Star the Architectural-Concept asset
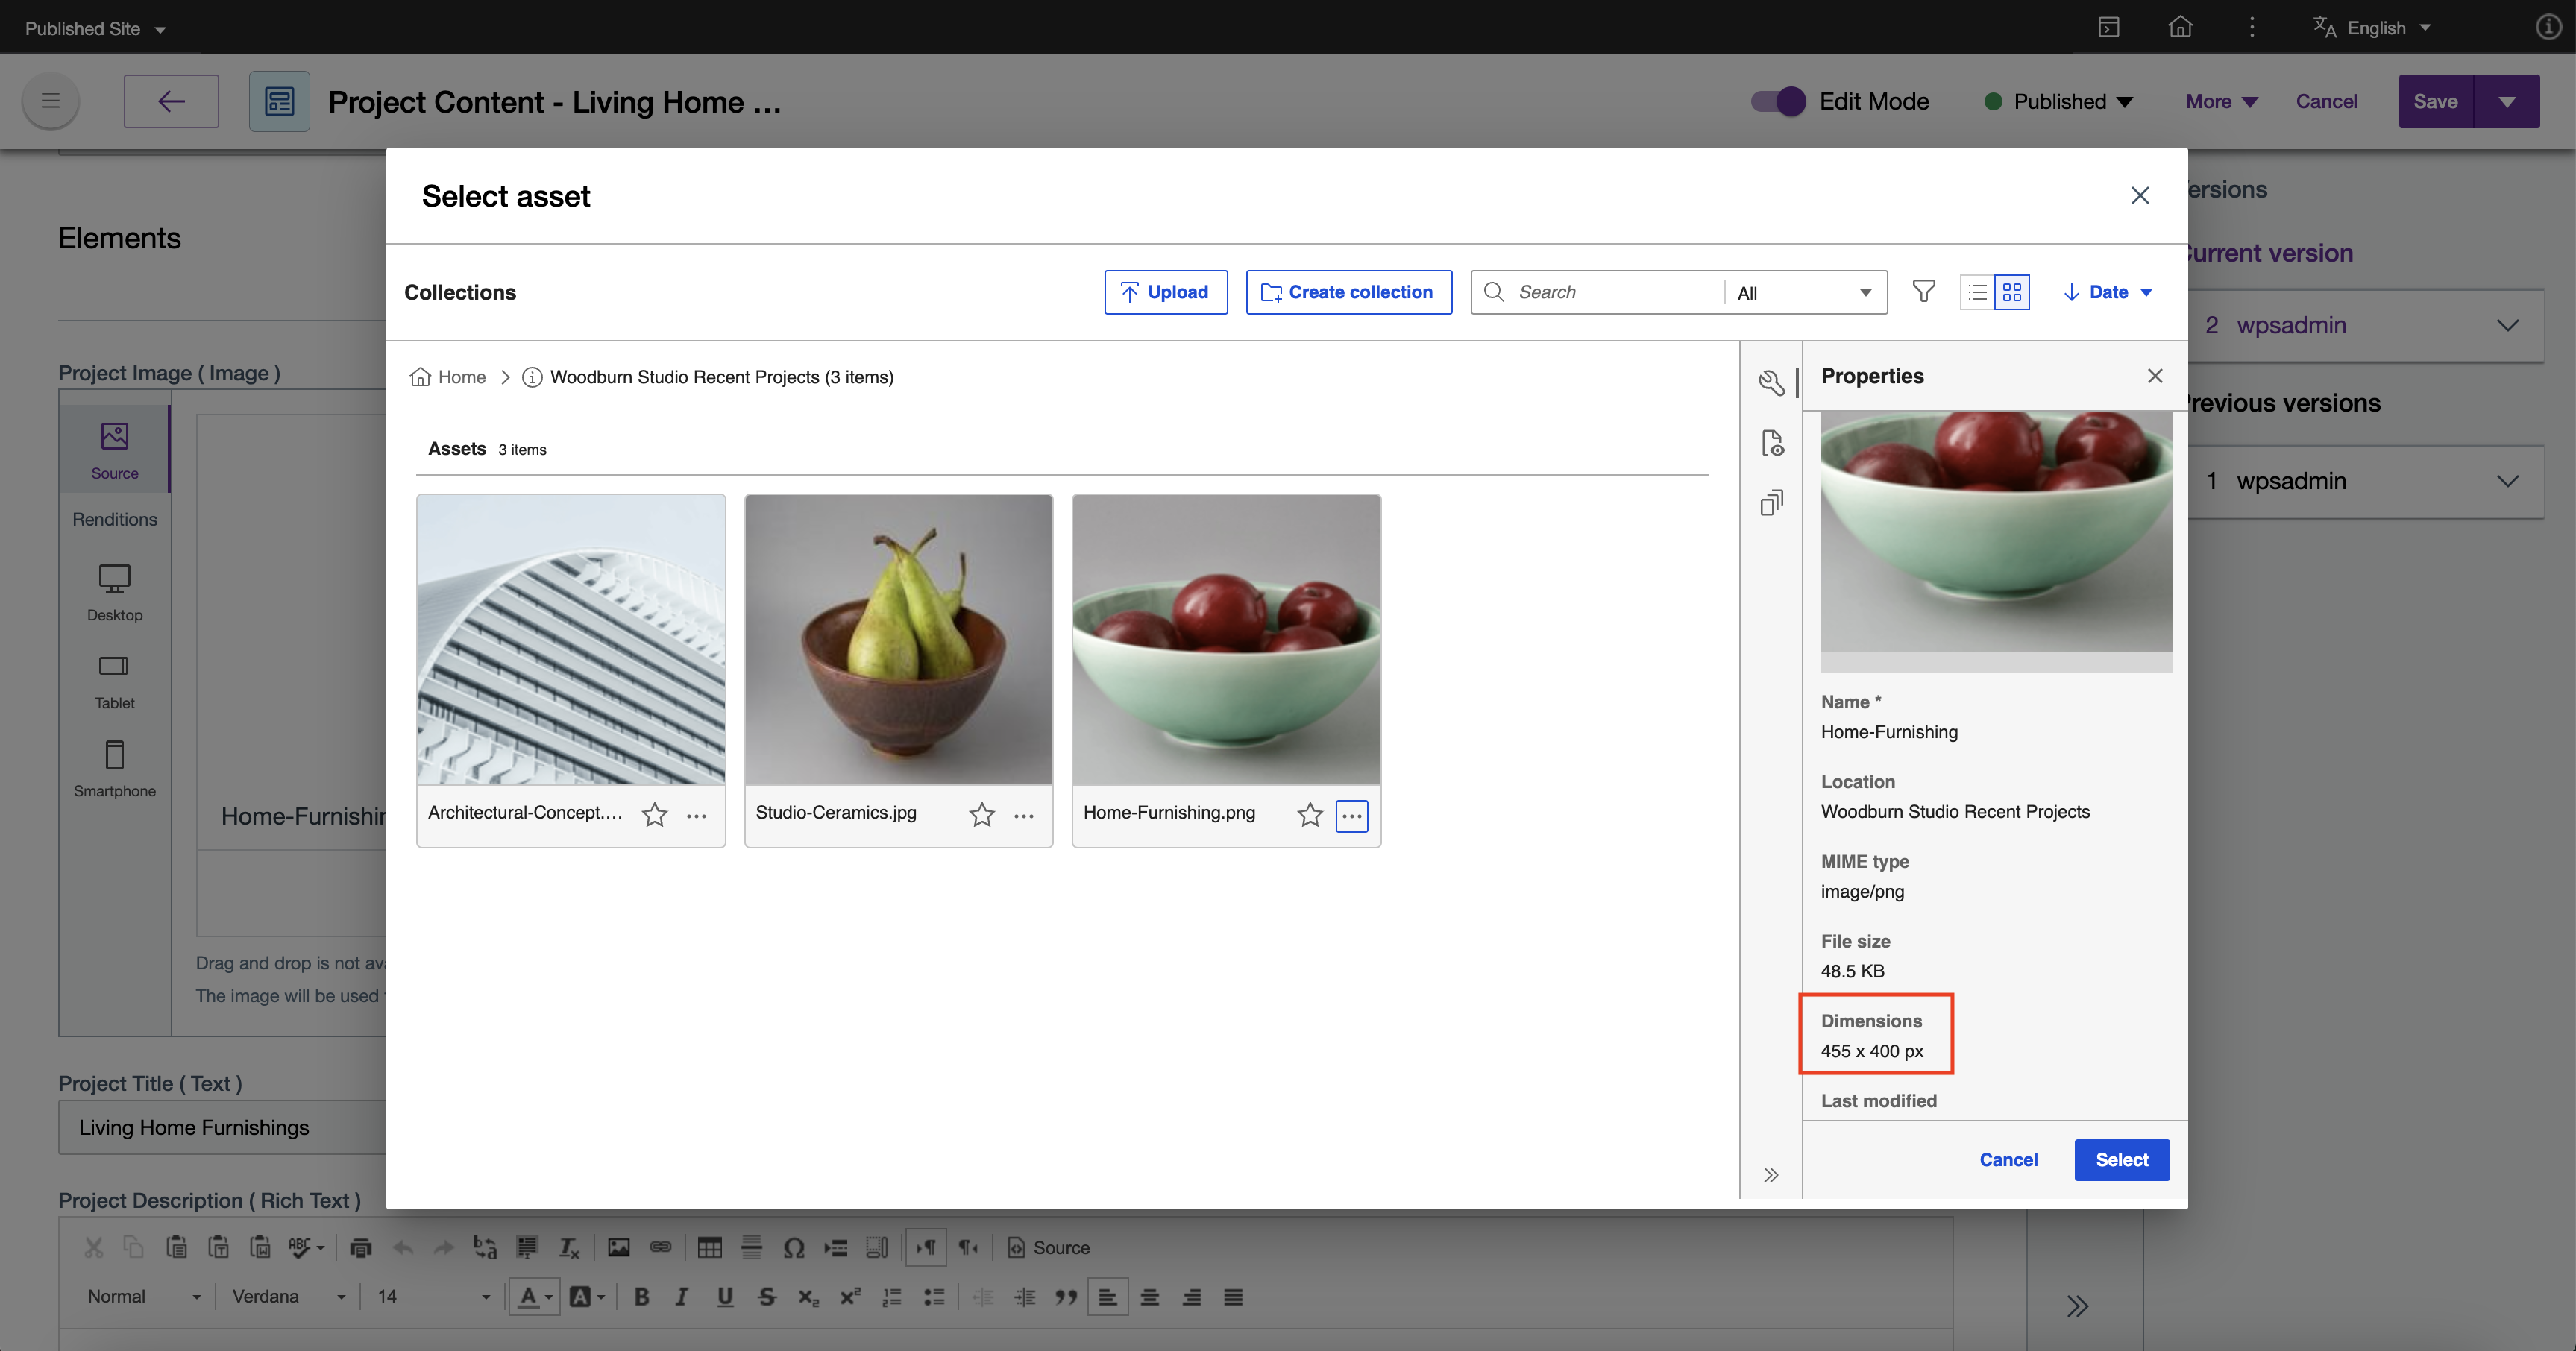 (654, 815)
